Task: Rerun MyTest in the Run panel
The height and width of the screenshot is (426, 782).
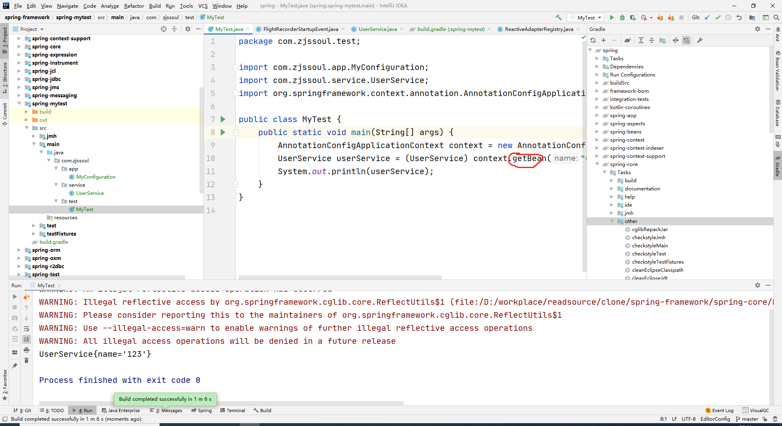Action: tap(15, 297)
